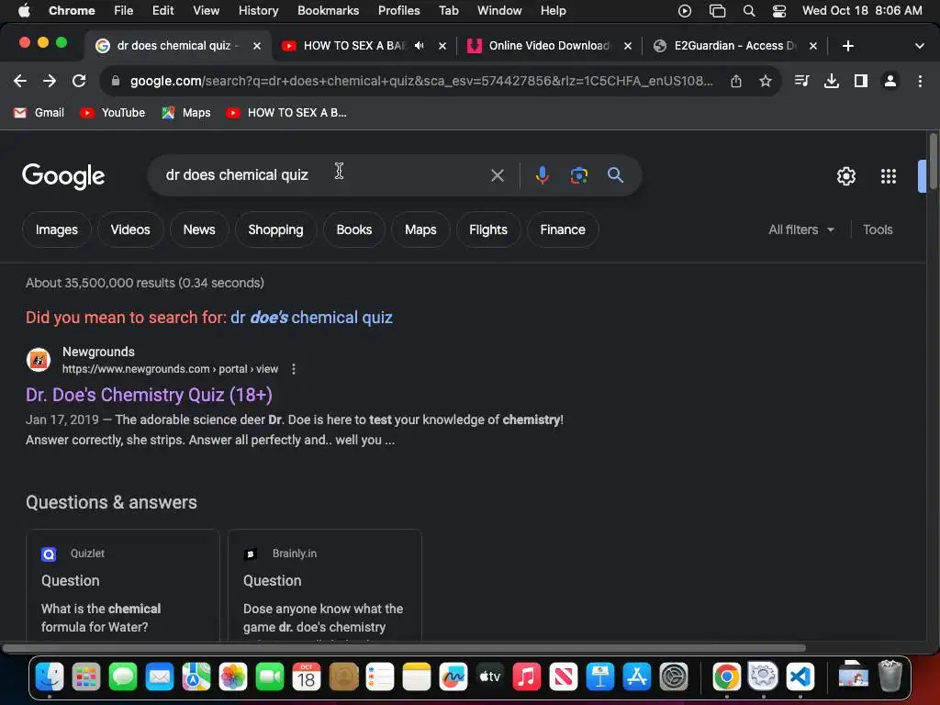Viewport: 940px width, 705px height.
Task: Open the History menu
Action: tap(258, 10)
